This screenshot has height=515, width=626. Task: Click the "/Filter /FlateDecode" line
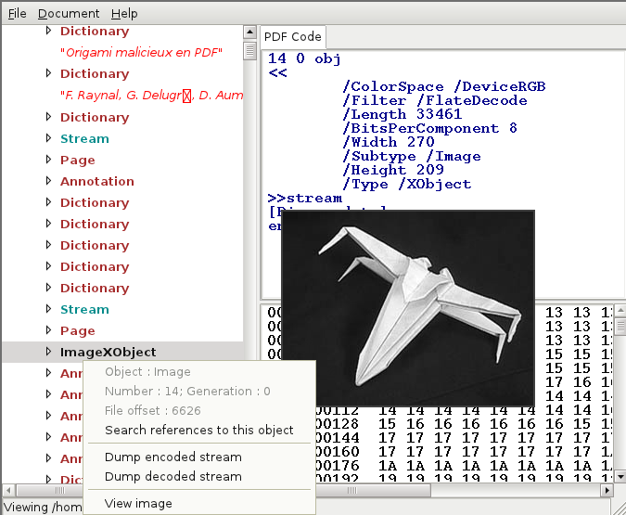pyautogui.click(x=435, y=100)
